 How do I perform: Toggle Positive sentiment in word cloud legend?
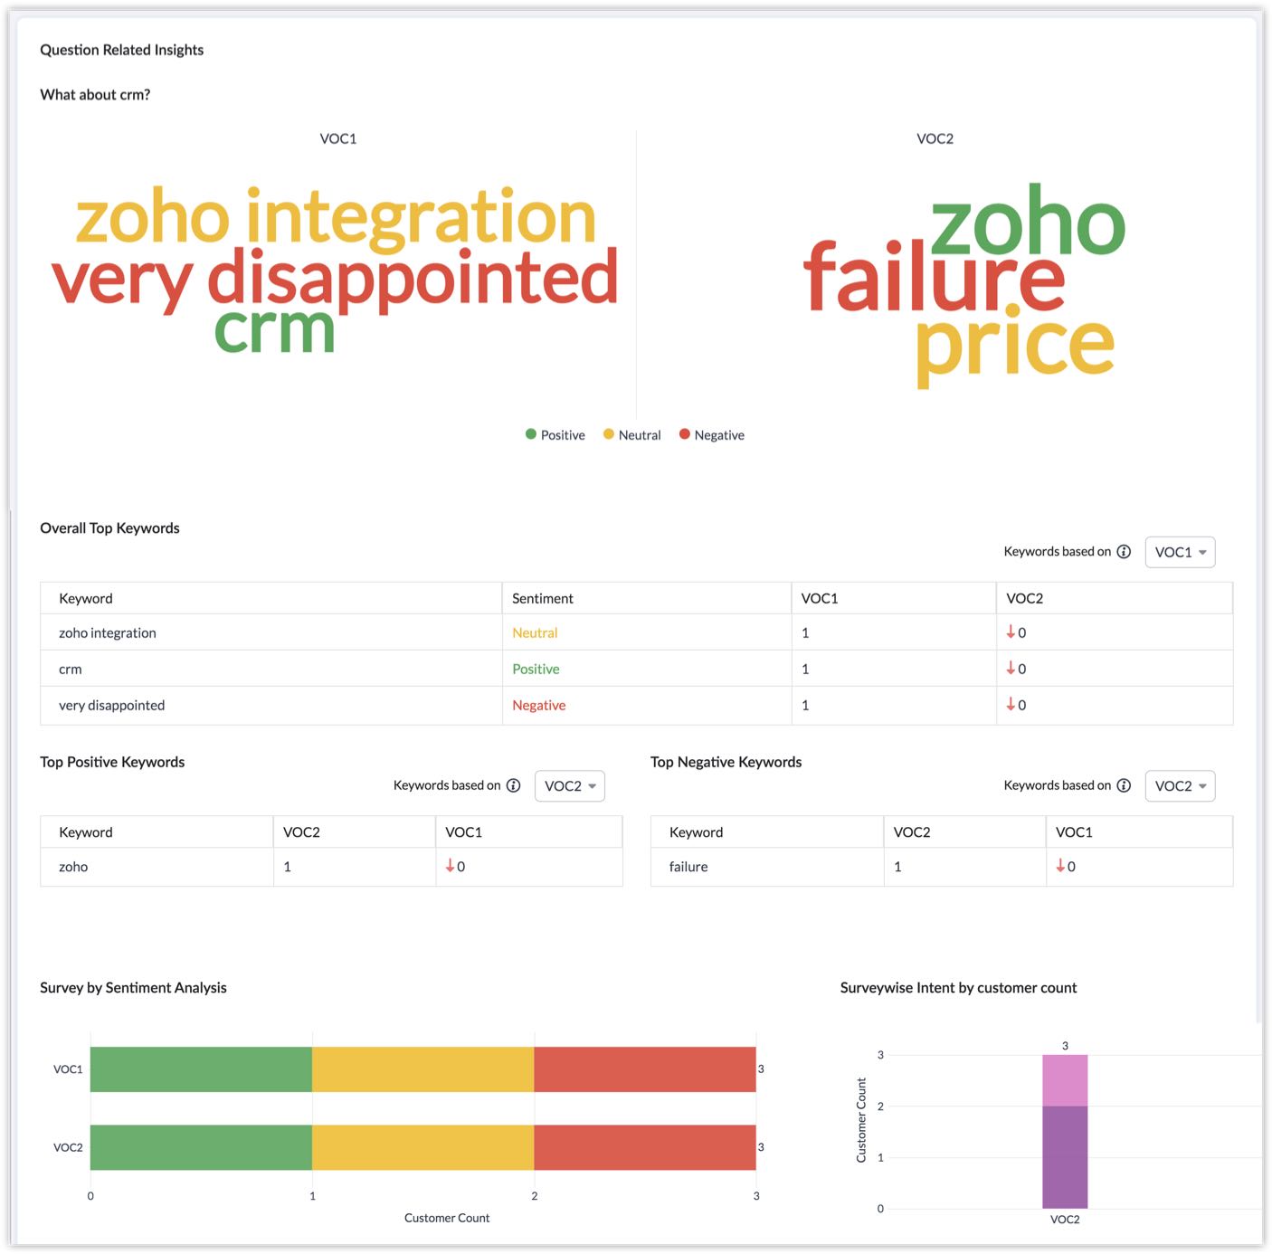click(555, 435)
